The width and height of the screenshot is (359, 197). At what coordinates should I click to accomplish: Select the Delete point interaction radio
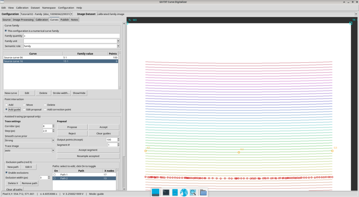45,105
